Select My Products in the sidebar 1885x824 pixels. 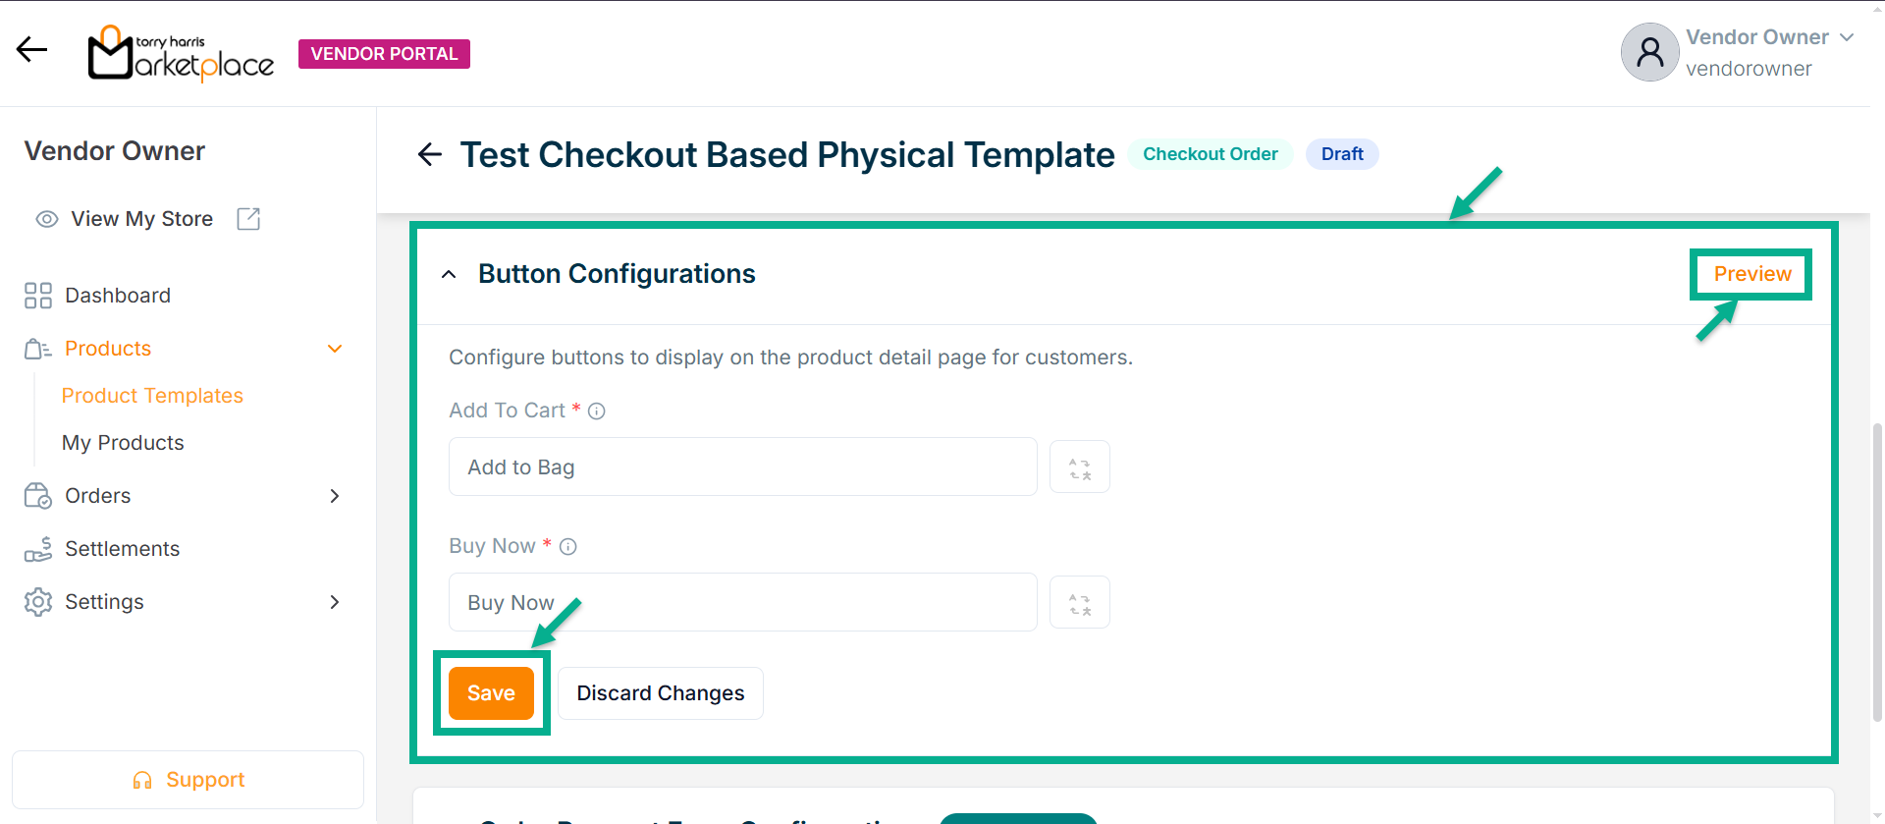123,443
